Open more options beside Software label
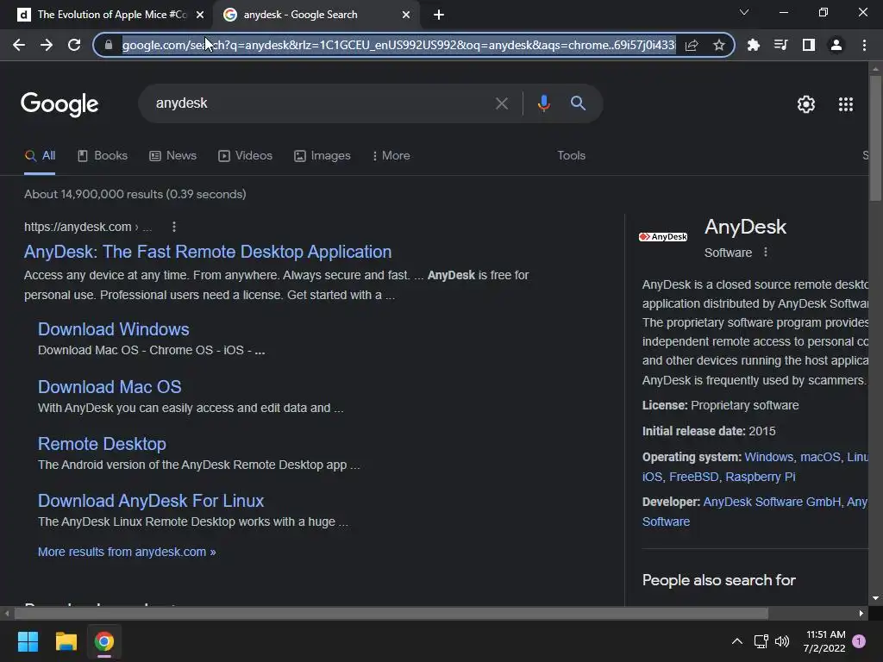Image resolution: width=883 pixels, height=662 pixels. (x=766, y=253)
